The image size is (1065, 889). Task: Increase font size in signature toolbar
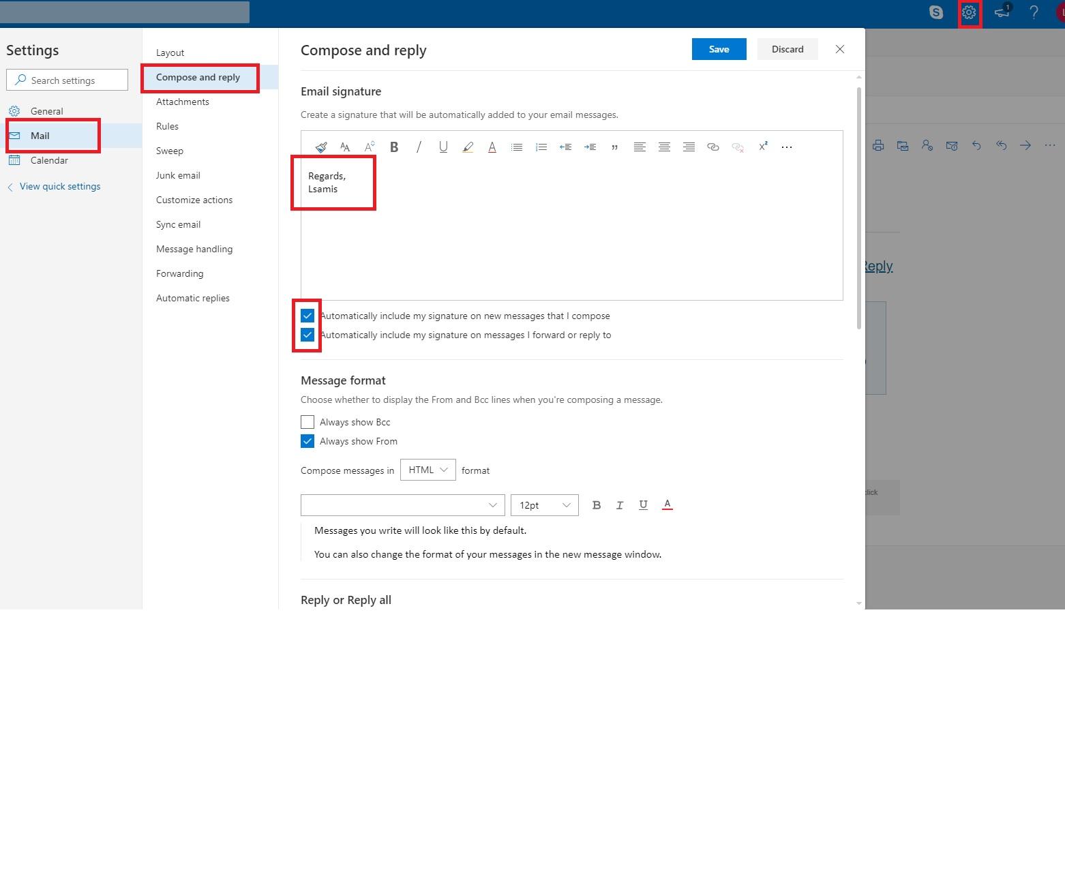click(370, 147)
